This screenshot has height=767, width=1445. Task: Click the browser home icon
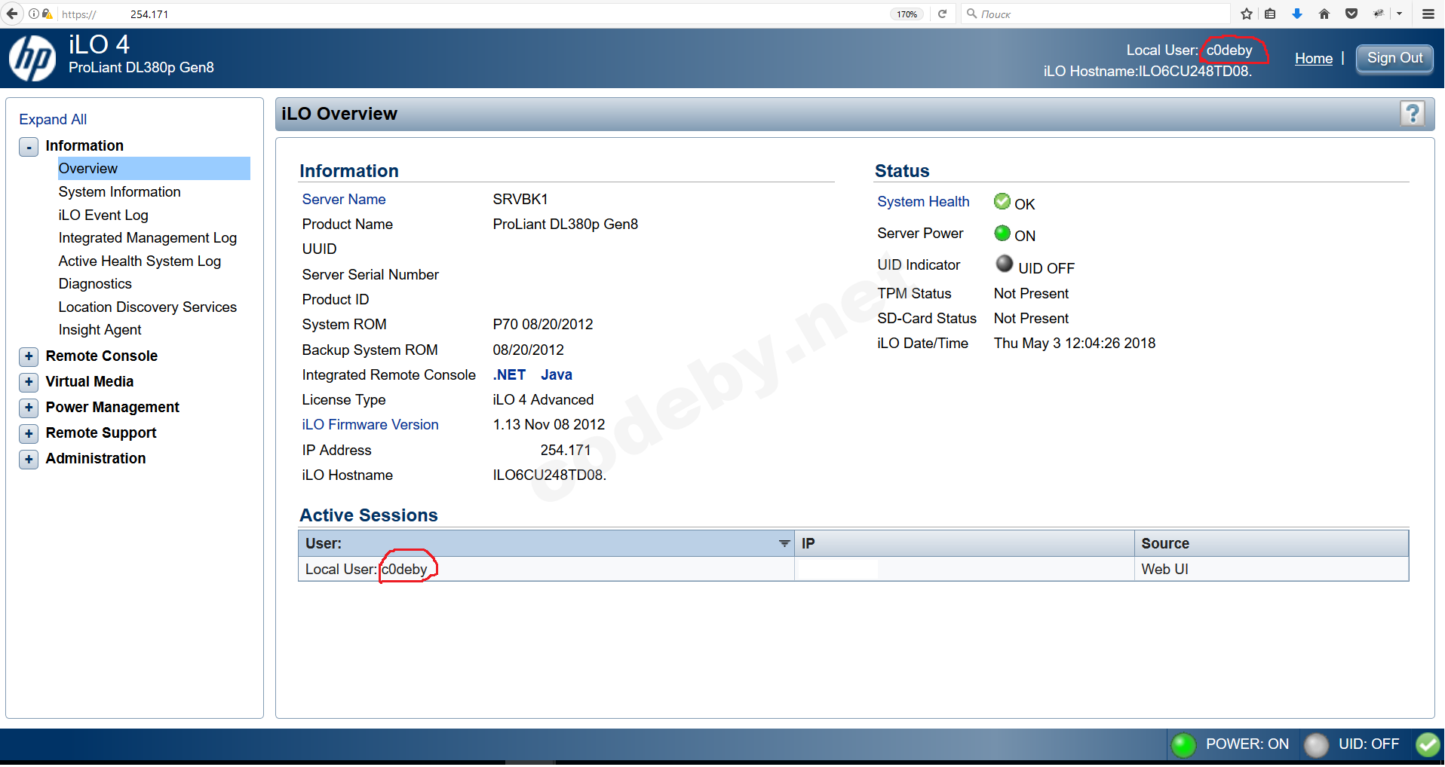coord(1324,14)
